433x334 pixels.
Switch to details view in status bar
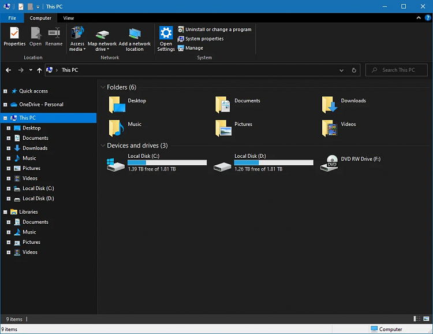click(417, 319)
